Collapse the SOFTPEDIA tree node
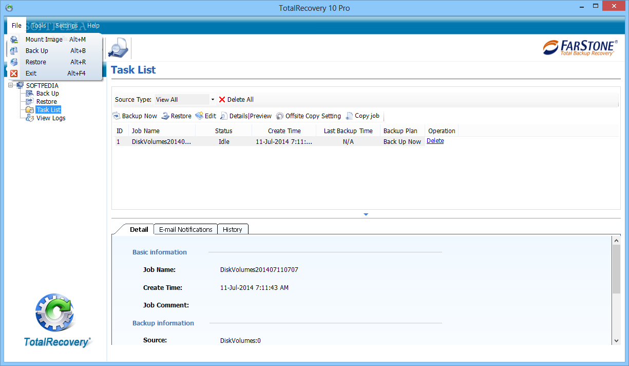 click(11, 85)
